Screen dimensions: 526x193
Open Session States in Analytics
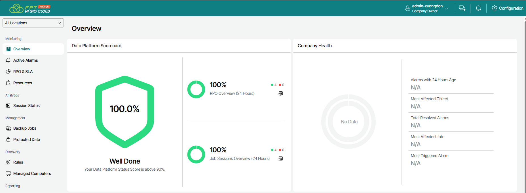point(26,106)
